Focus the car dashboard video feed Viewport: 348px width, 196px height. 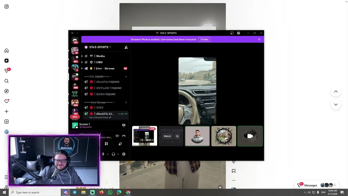(x=197, y=91)
